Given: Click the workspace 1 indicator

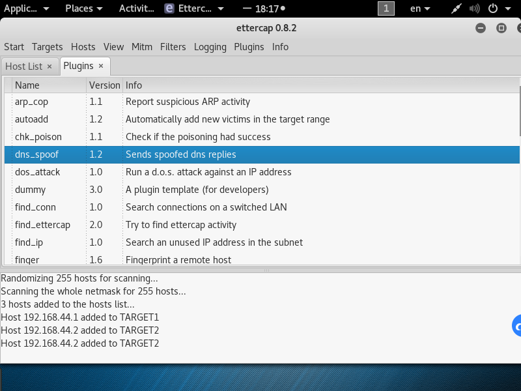Looking at the screenshot, I should pos(386,8).
